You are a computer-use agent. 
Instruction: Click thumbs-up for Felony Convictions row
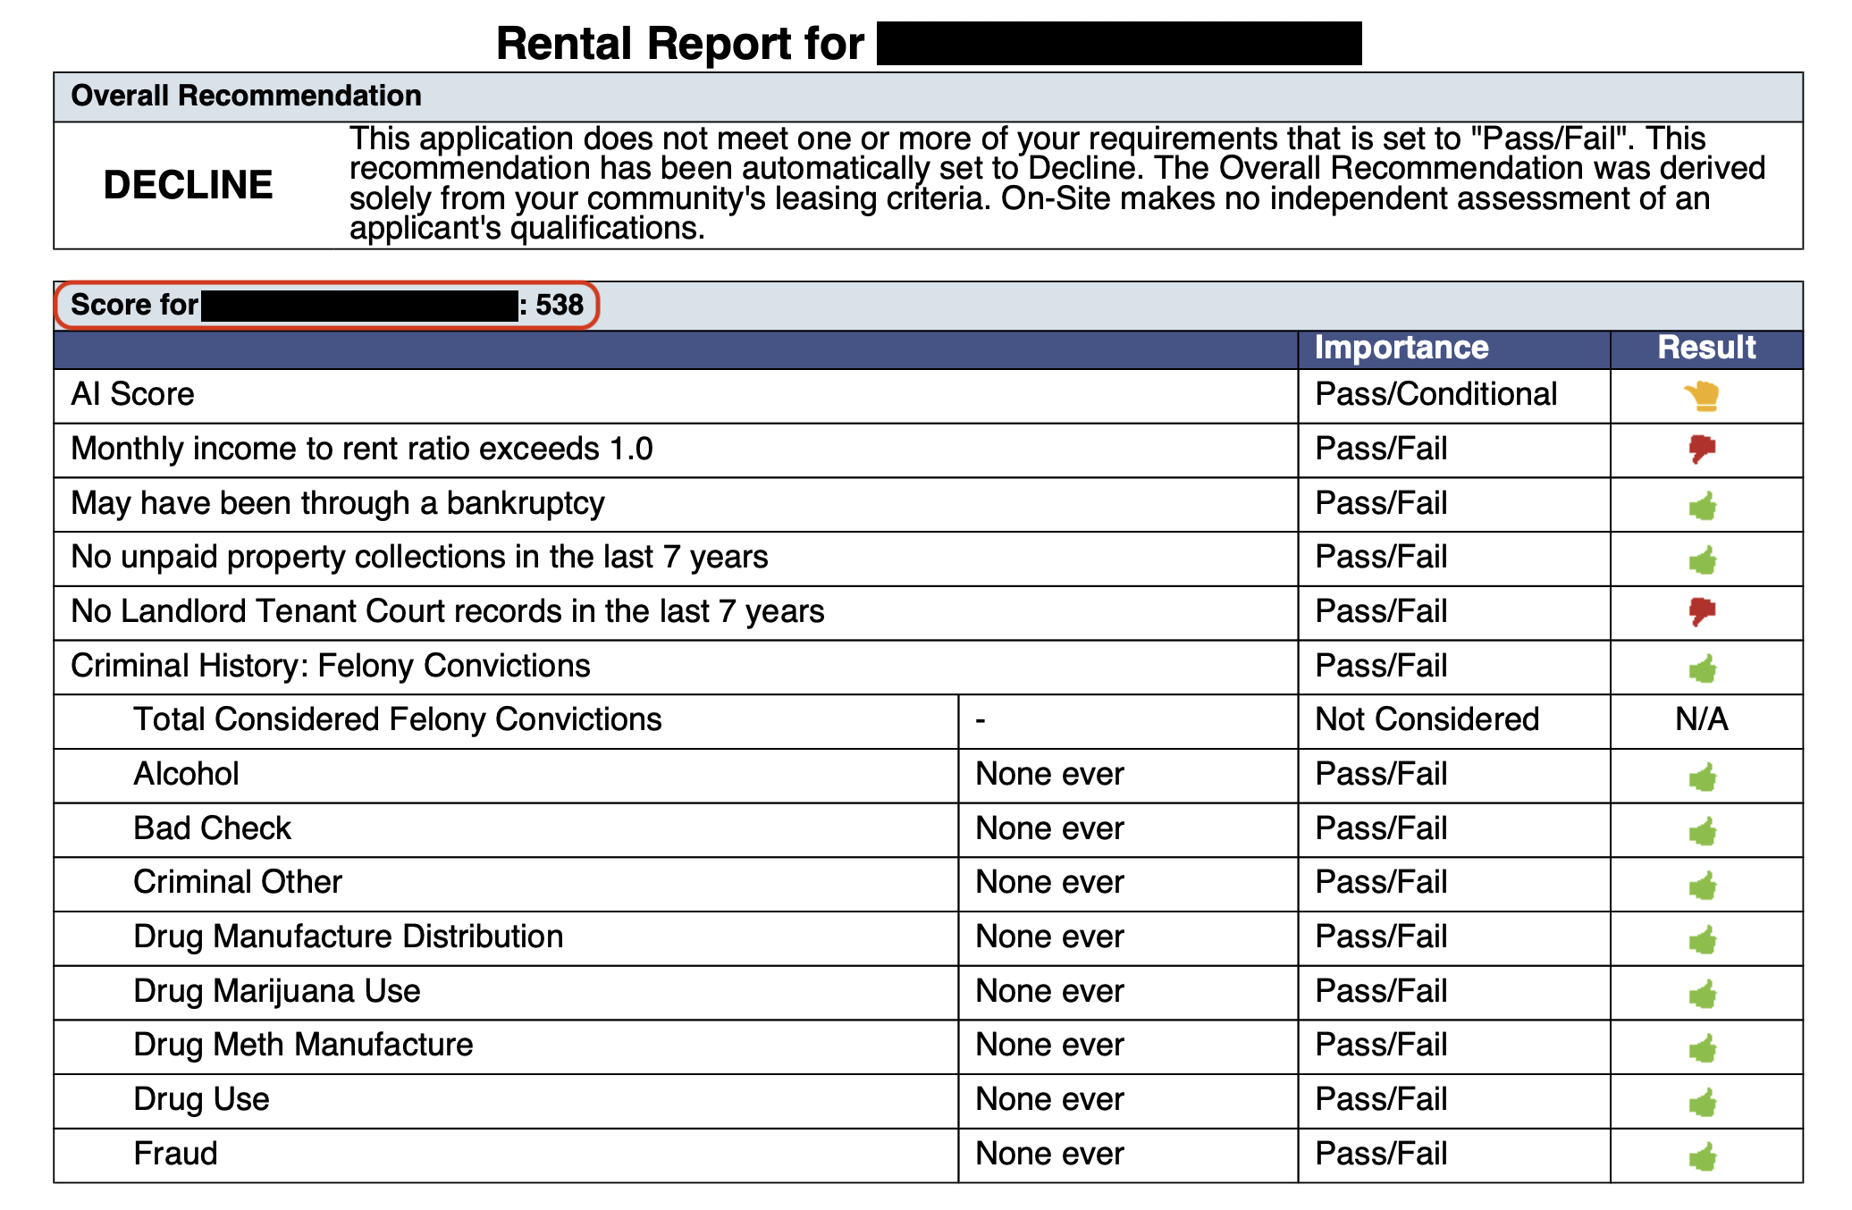(1704, 668)
